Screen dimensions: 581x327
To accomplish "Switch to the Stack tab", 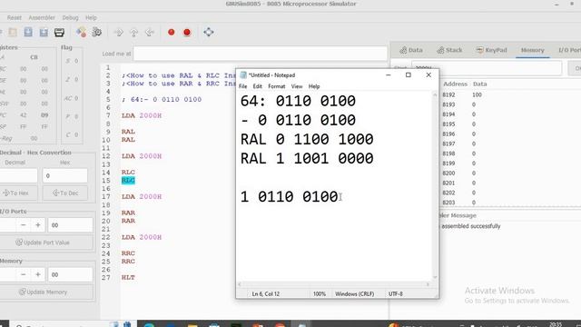I will (x=449, y=50).
